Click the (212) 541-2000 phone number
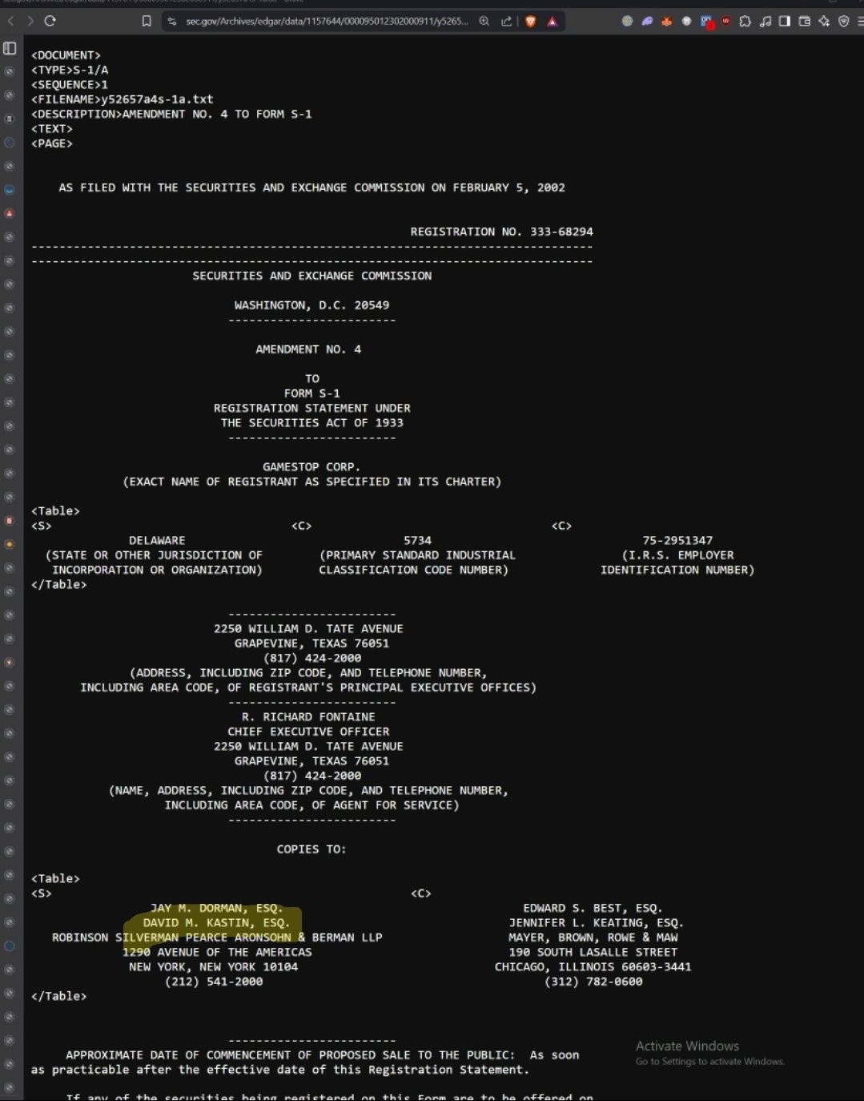864x1101 pixels. point(214,982)
